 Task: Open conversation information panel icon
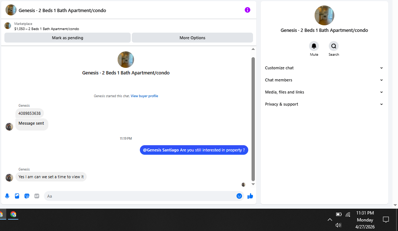coord(248,10)
